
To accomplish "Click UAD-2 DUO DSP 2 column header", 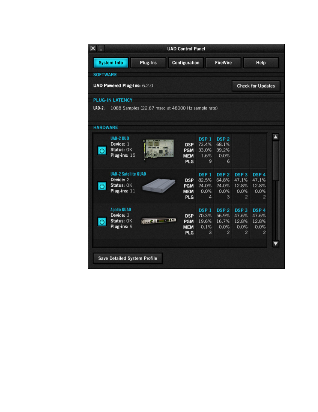I will (x=223, y=139).
